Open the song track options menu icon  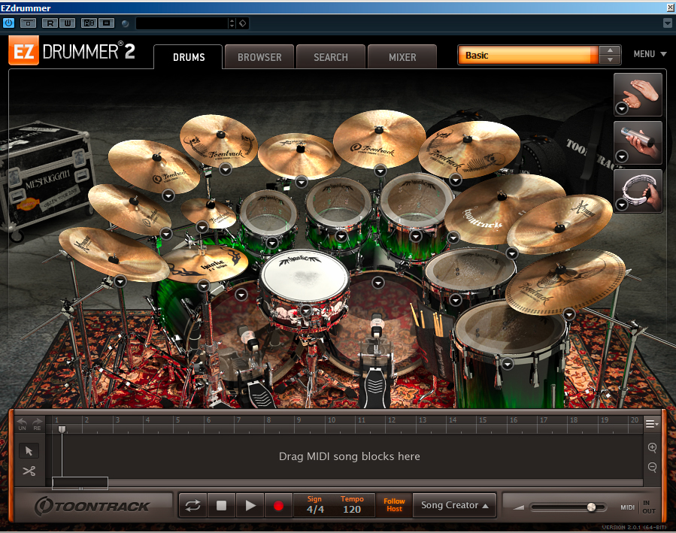[x=651, y=424]
